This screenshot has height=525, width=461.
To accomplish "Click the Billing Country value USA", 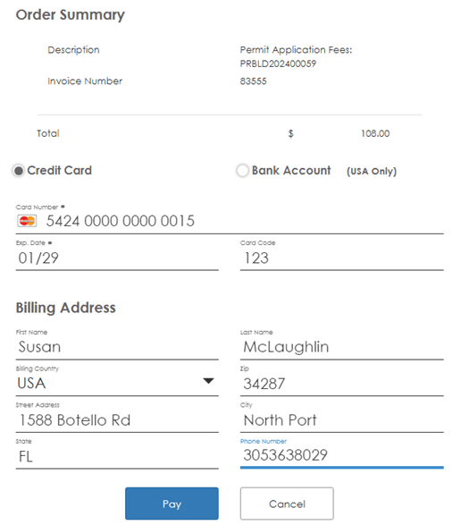I will click(31, 384).
